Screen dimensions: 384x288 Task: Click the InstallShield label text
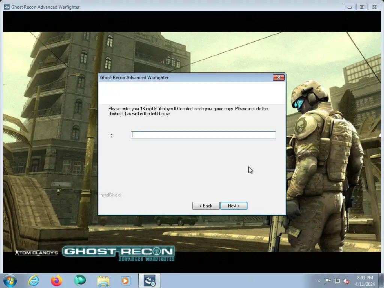tap(110, 195)
